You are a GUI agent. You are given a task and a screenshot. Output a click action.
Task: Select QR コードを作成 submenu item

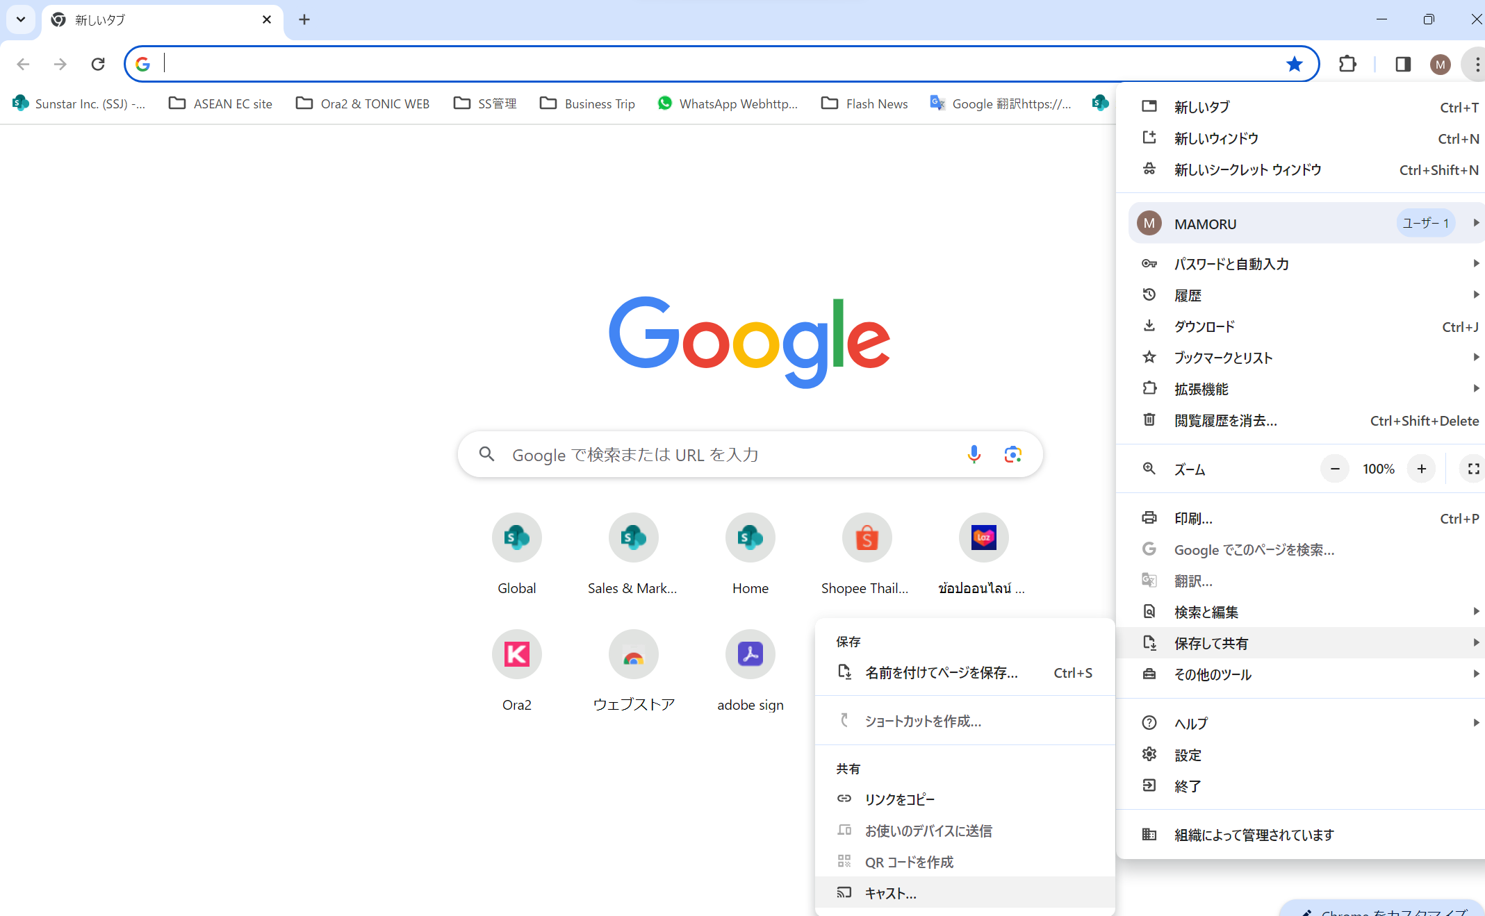[965, 862]
